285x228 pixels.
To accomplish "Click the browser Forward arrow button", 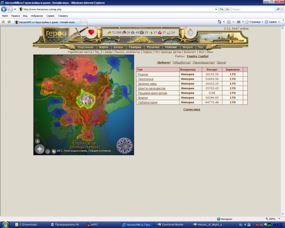I will (10, 9).
